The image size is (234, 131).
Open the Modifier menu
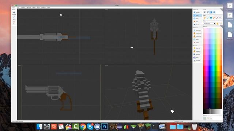(29, 7)
